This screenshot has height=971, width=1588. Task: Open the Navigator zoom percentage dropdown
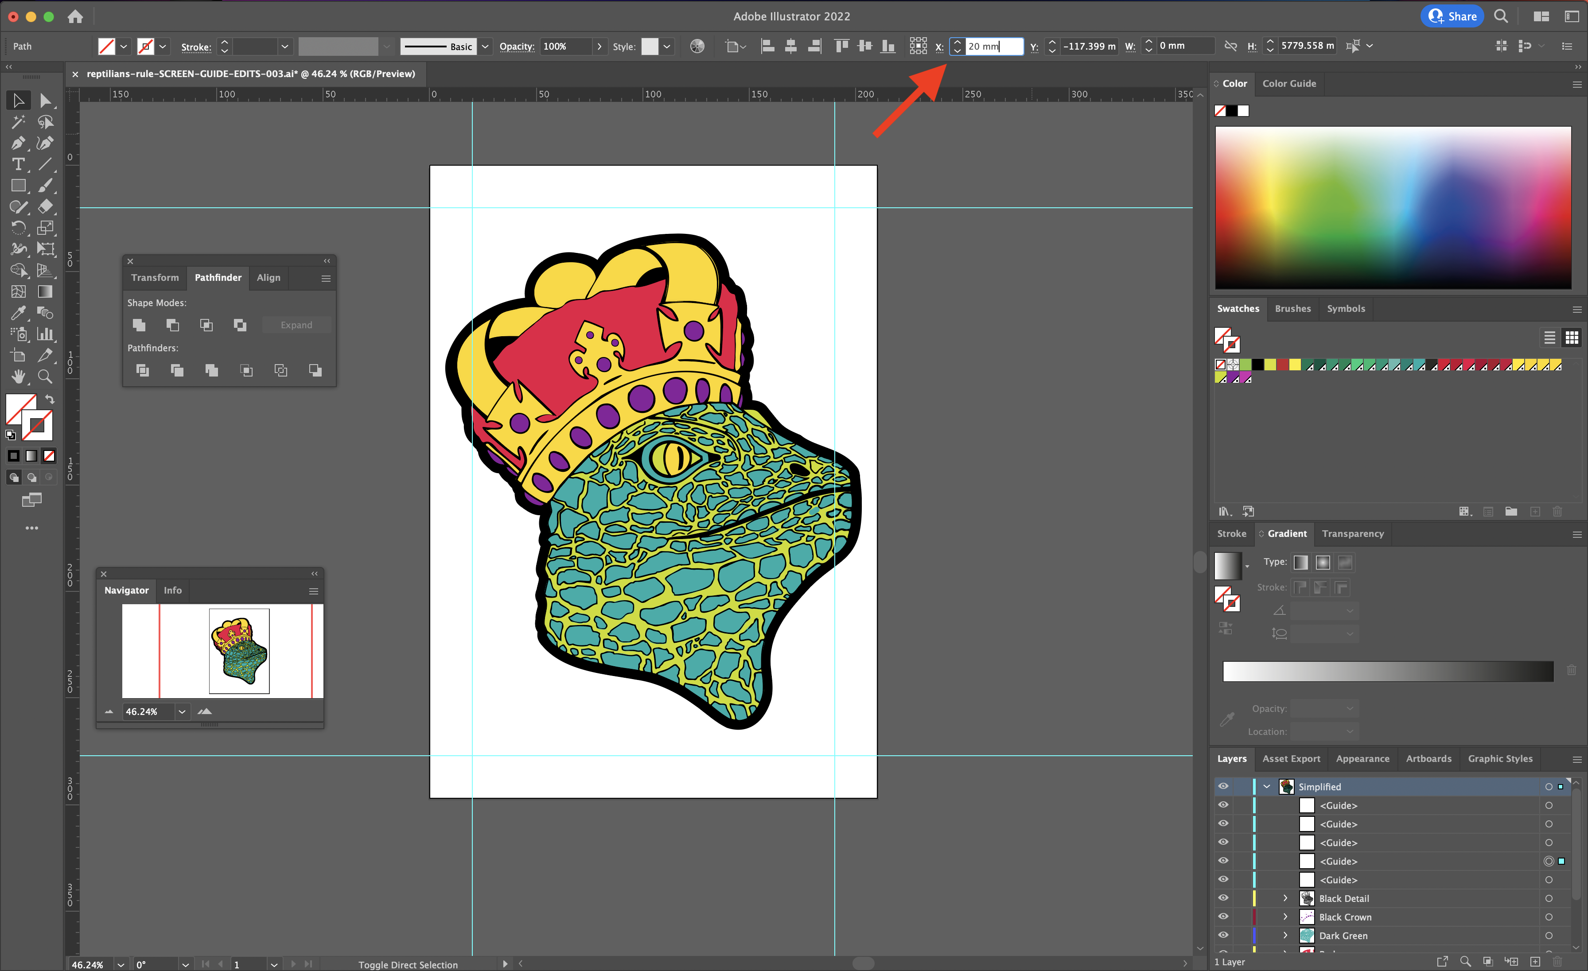[183, 711]
